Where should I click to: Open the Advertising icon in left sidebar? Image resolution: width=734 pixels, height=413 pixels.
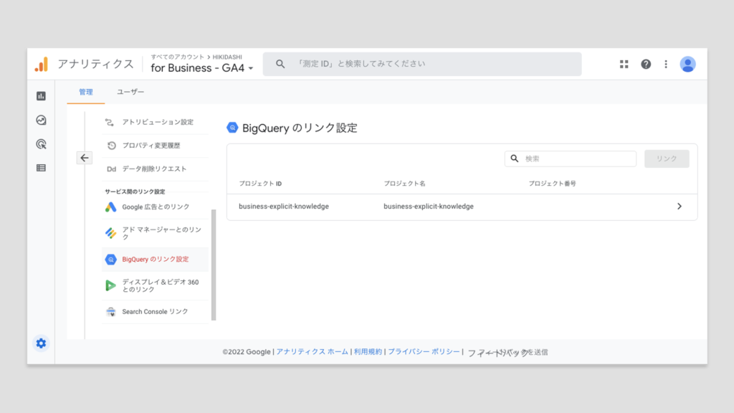tap(41, 144)
